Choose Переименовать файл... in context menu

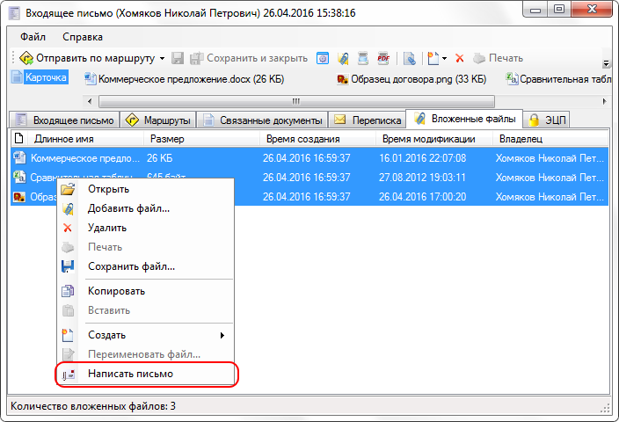[146, 354]
